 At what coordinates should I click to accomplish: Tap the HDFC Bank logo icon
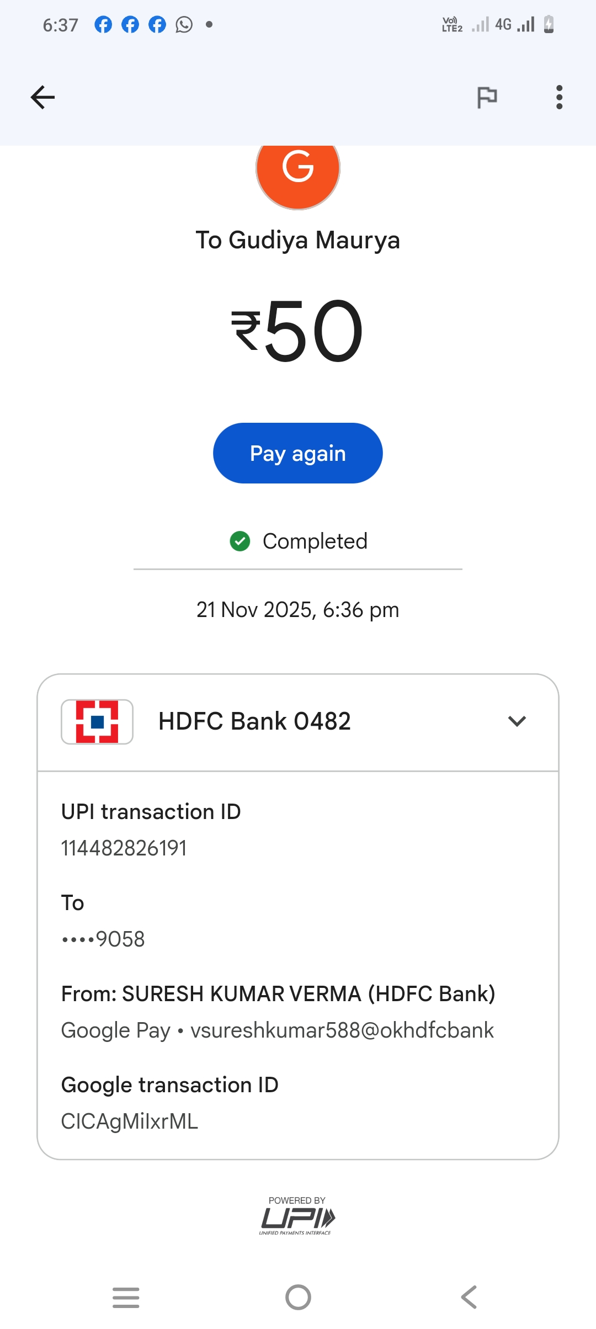(97, 721)
